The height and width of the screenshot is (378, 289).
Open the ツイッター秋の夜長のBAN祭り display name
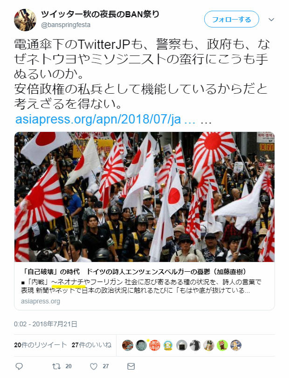100,14
